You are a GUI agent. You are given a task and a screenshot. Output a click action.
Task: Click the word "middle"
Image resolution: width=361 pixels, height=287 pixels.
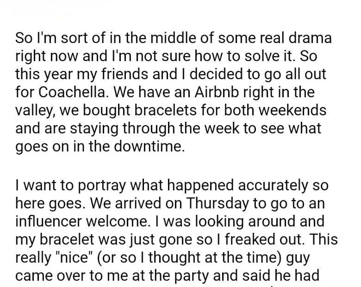point(158,38)
